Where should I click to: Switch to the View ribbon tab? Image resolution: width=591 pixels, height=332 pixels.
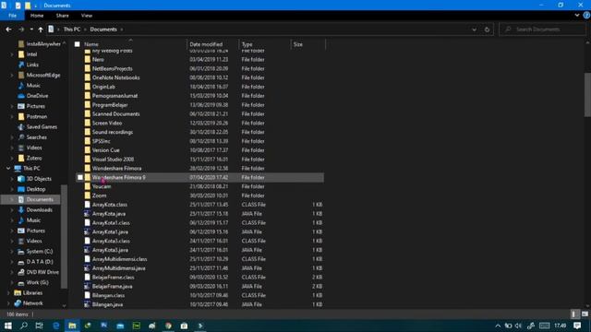pos(86,16)
